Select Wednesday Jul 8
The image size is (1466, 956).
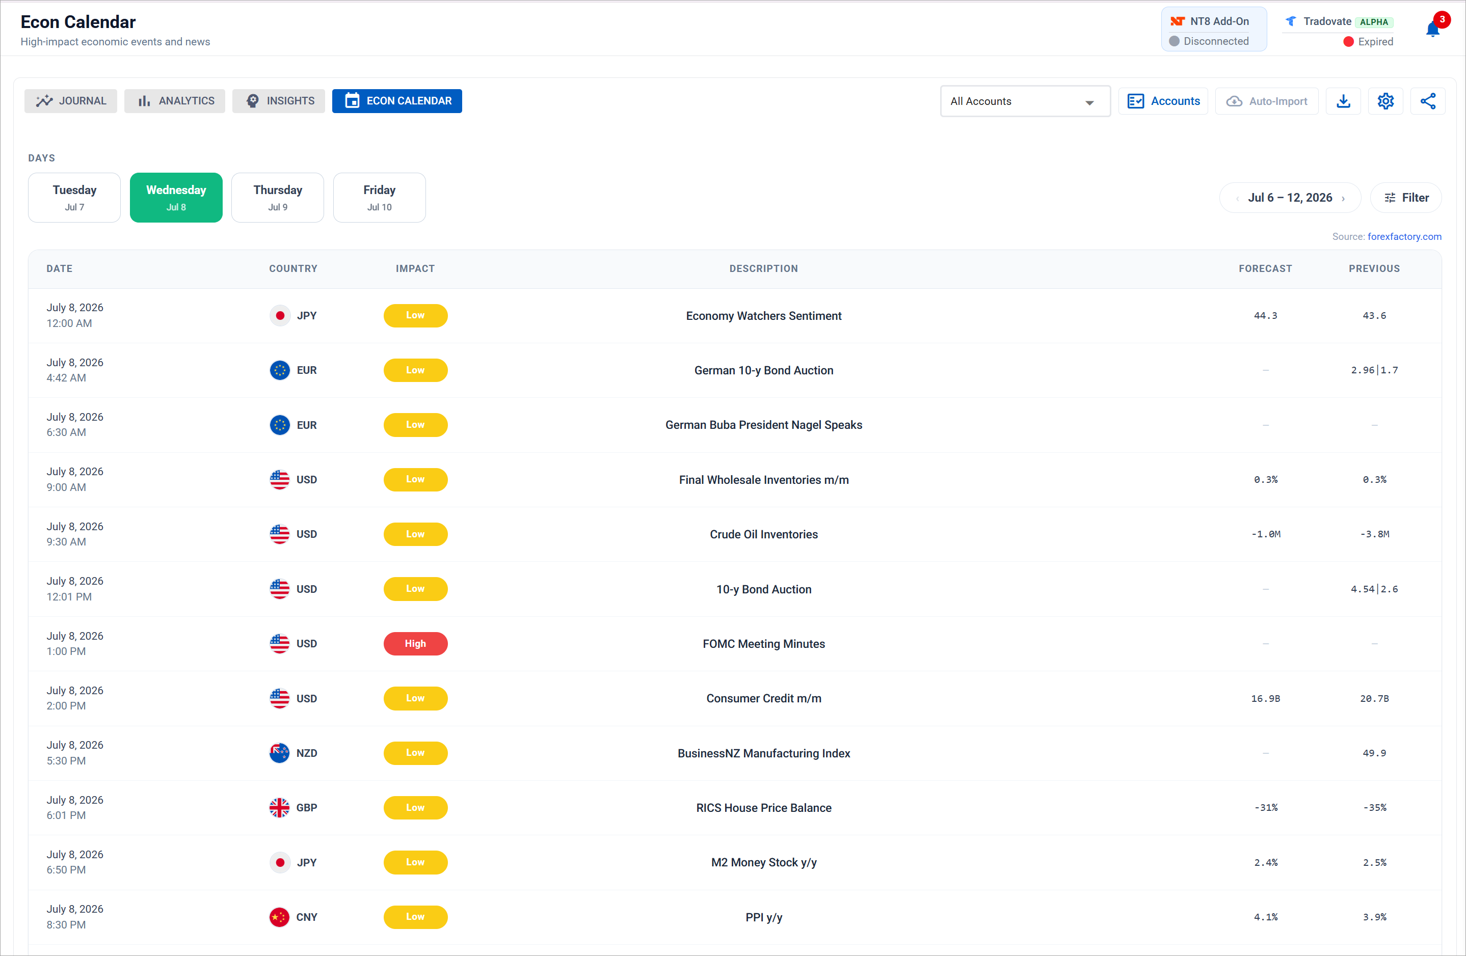[176, 198]
